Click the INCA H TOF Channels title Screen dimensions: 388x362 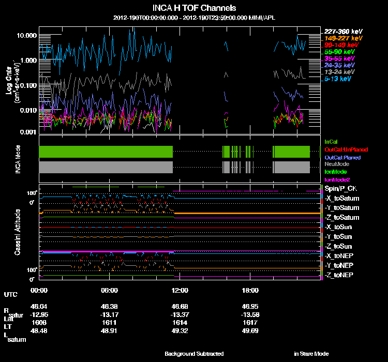pyautogui.click(x=195, y=8)
